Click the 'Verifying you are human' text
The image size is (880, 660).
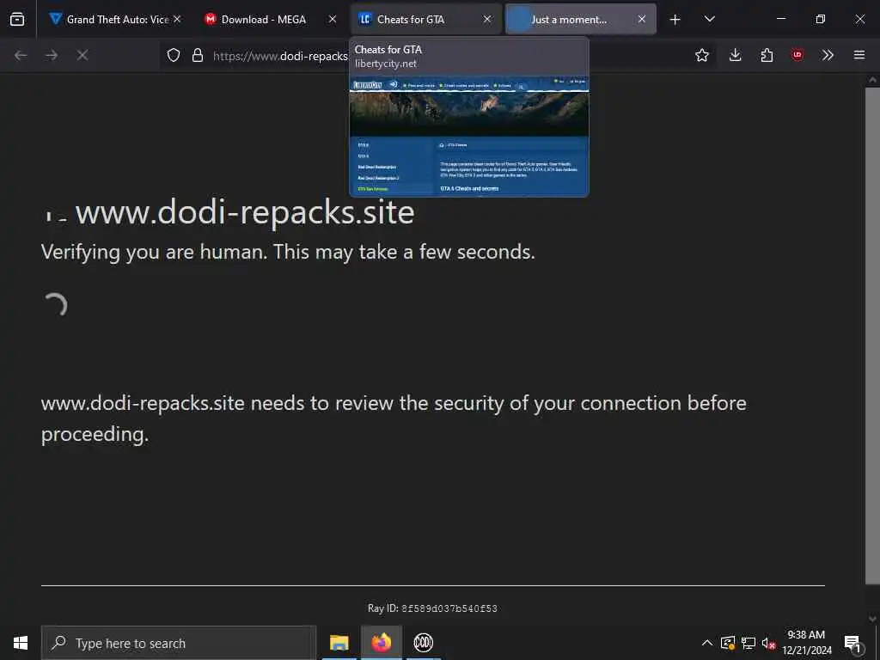pos(288,252)
